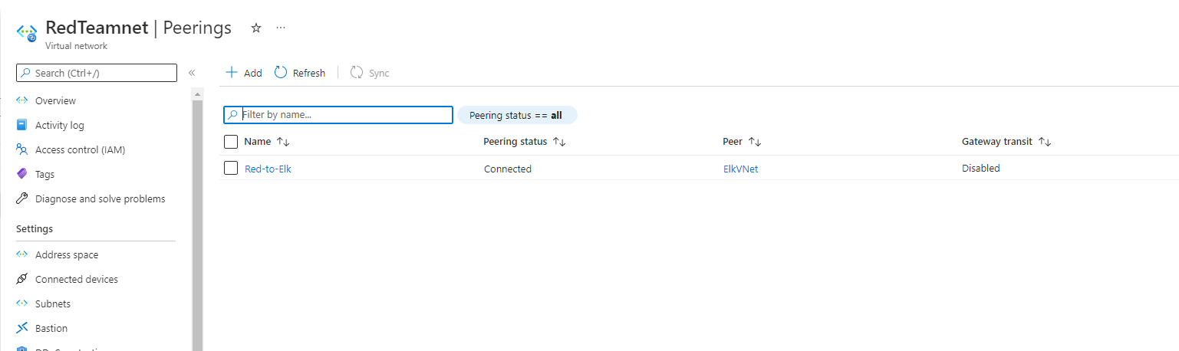Click the Filter by name input field
This screenshot has height=351, width=1179.
coord(345,115)
